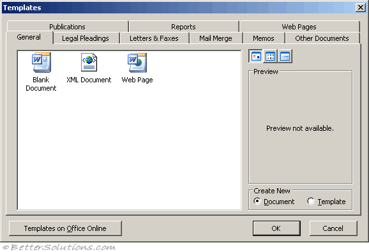
Task: Confirm with the OK button
Action: coord(276,228)
